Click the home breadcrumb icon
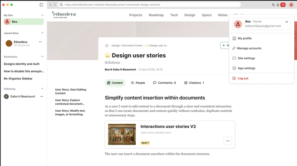This screenshot has height=166, width=297. click(107, 45)
